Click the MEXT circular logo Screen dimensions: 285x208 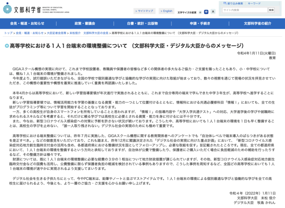coord(7,9)
